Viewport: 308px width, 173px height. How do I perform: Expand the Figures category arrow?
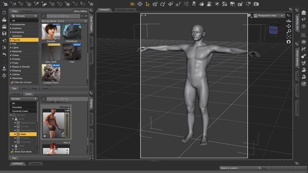click(x=11, y=40)
